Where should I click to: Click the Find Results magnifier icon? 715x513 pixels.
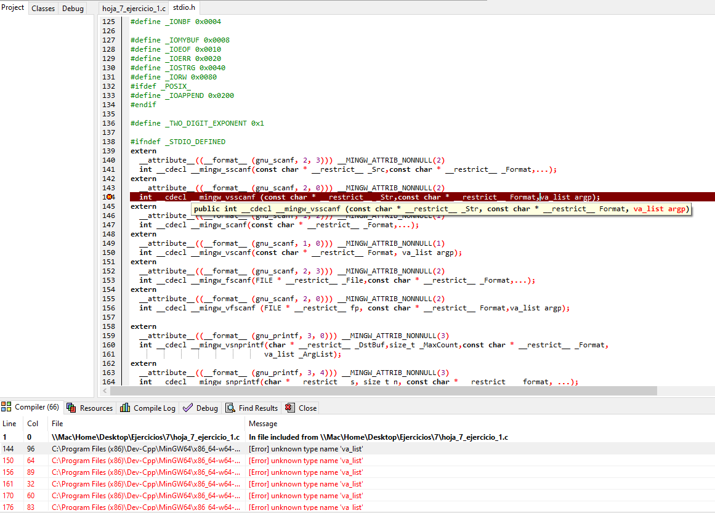coord(230,408)
